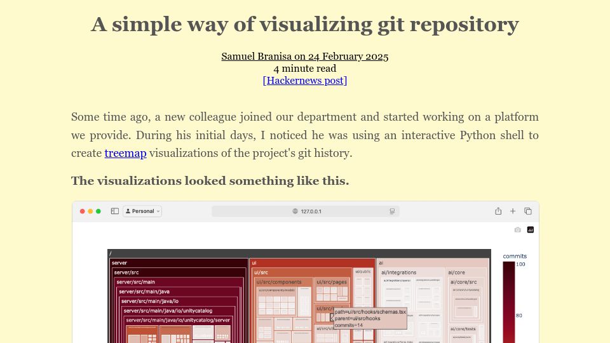
Task: Click the yellow minimize dot of embedded browser
Action: pyautogui.click(x=90, y=211)
